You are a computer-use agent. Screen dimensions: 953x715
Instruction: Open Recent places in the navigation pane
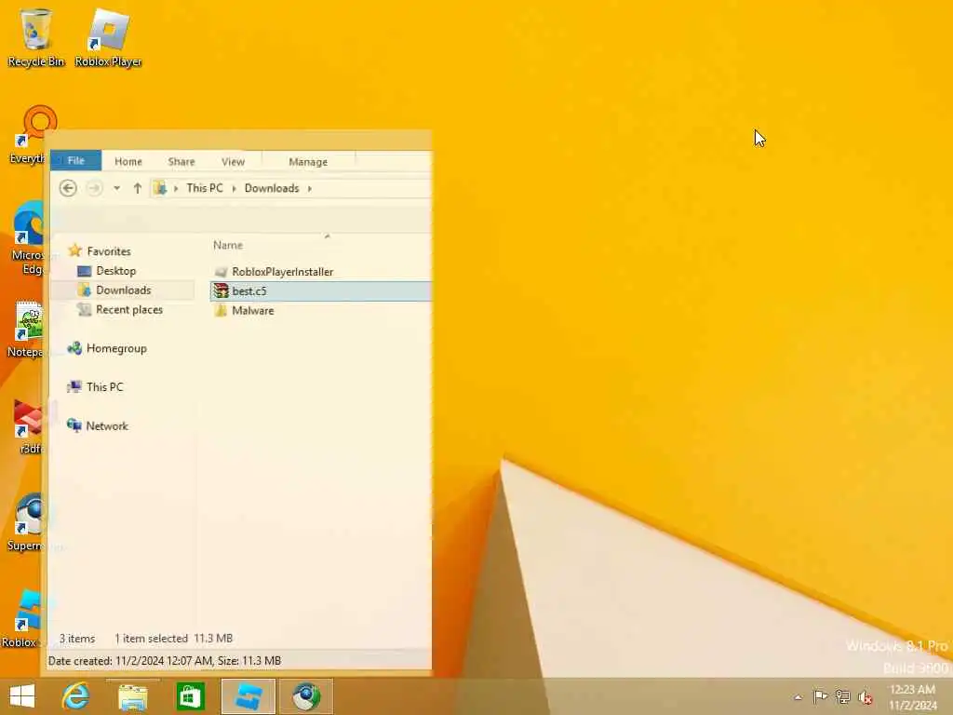click(129, 309)
